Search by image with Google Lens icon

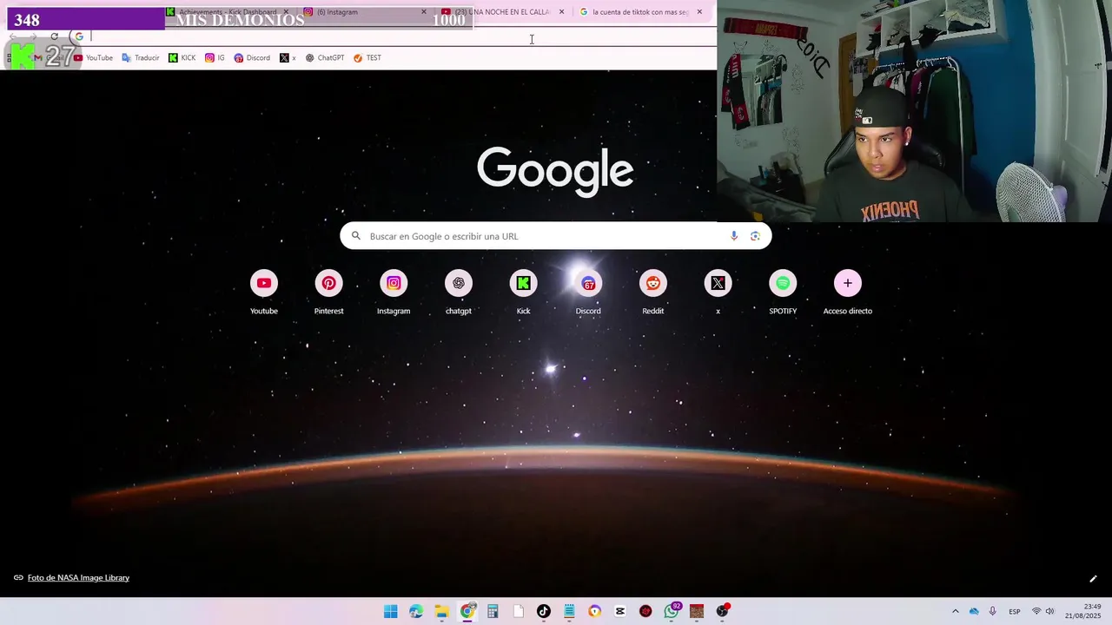tap(755, 236)
